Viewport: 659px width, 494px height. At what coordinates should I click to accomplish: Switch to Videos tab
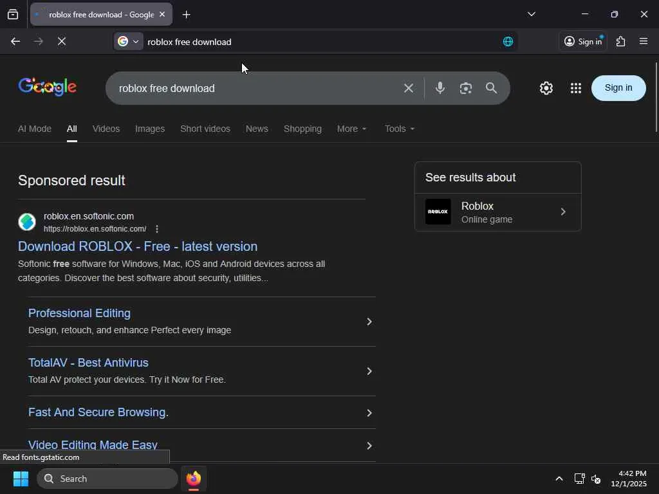tap(106, 129)
